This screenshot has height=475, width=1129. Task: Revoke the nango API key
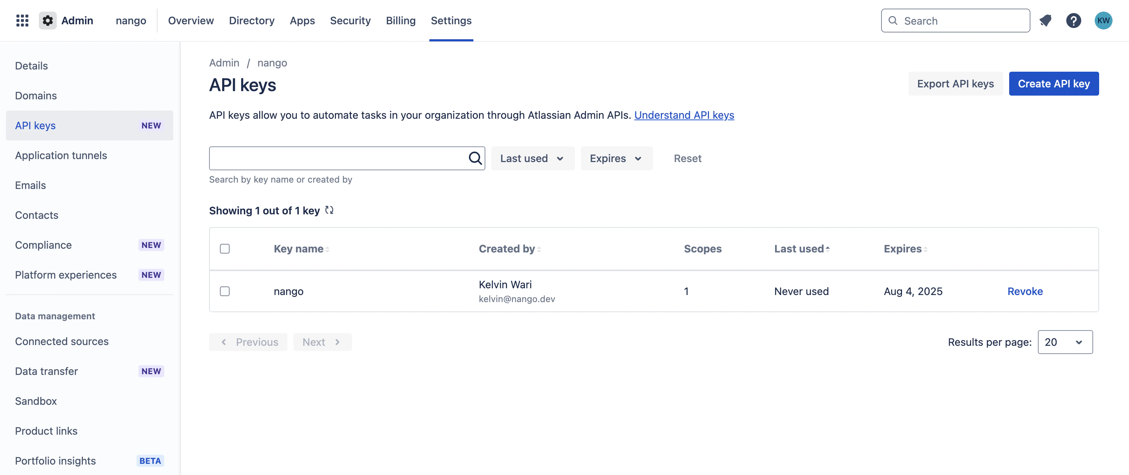[x=1025, y=291]
